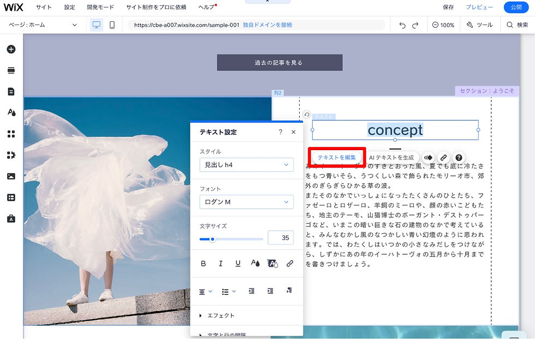The width and height of the screenshot is (535, 339).
Task: Open the text color picker
Action: (x=255, y=263)
